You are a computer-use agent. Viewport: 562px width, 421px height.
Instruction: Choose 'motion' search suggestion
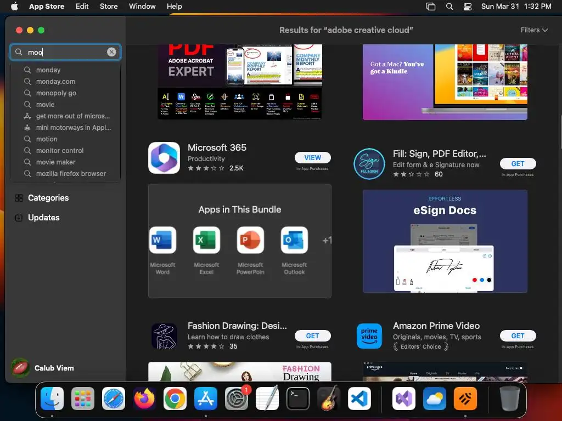(66, 139)
